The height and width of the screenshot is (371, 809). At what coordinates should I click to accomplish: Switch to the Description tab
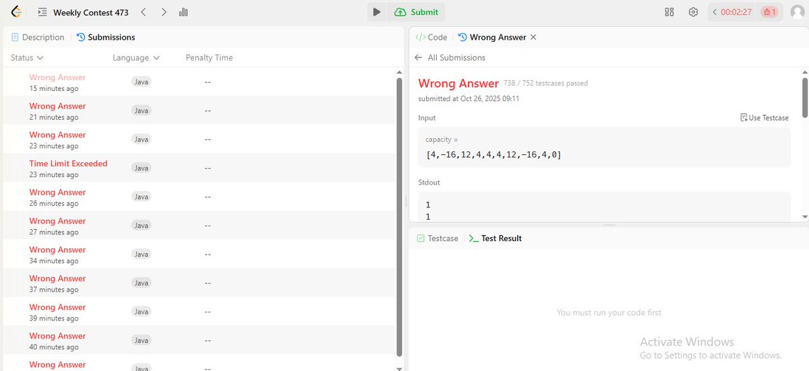(x=38, y=38)
